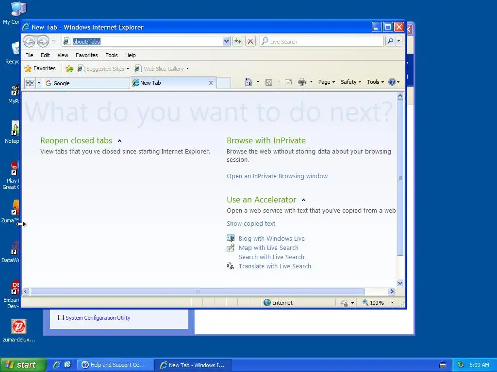Open the Favorites Center star button
This screenshot has width=497, height=372.
pyautogui.click(x=40, y=69)
